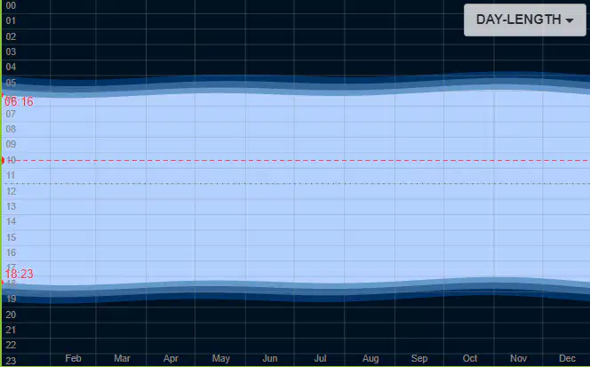The height and width of the screenshot is (367, 590).
Task: Select the Jun month label
Action: 270,358
